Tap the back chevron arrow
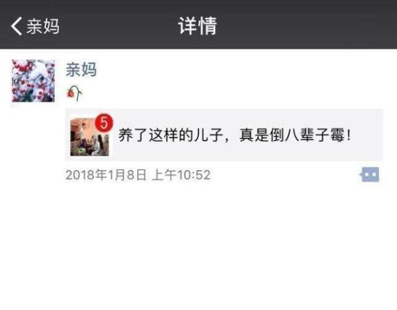This screenshot has height=310, width=397. tap(16, 26)
